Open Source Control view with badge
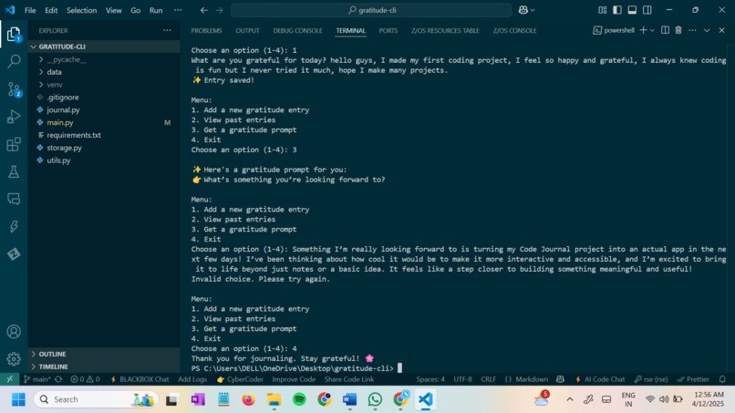Viewport: 735px width, 413px height. pos(14,89)
